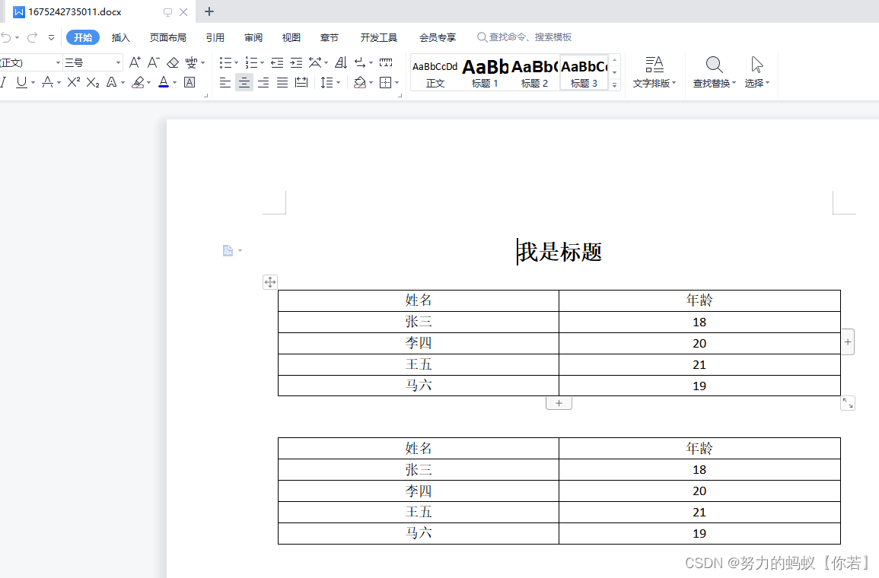Apply bulleted list formatting

(225, 62)
